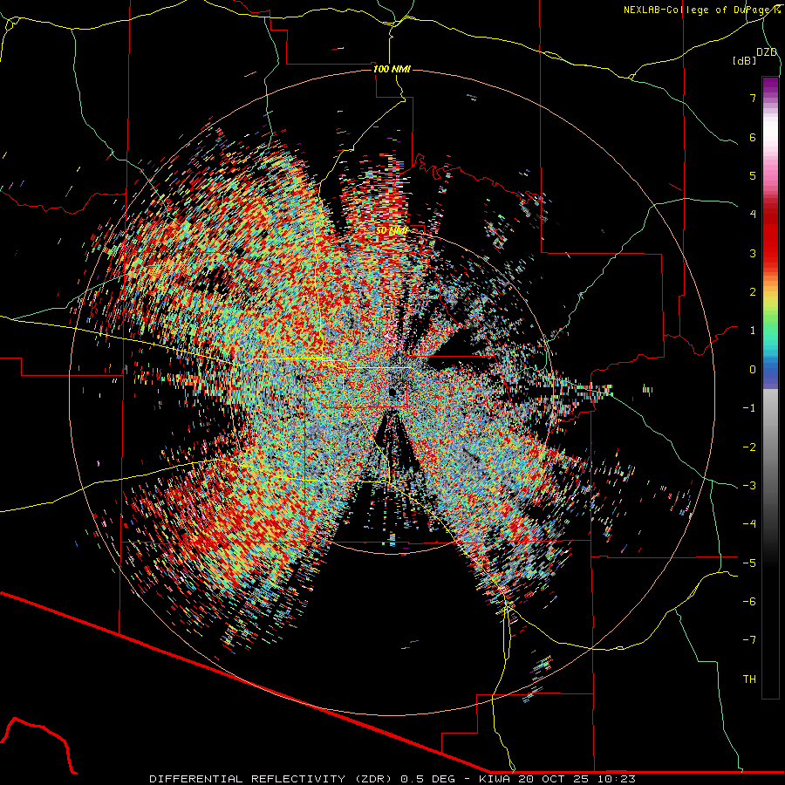This screenshot has width=785, height=785.
Task: Click the DZD legend title
Action: (767, 52)
